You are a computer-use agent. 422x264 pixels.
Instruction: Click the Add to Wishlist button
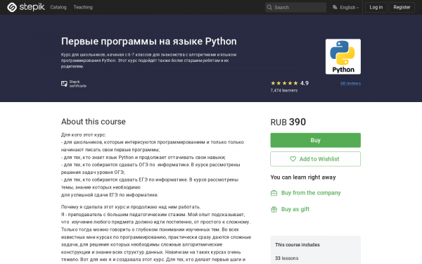pyautogui.click(x=315, y=159)
